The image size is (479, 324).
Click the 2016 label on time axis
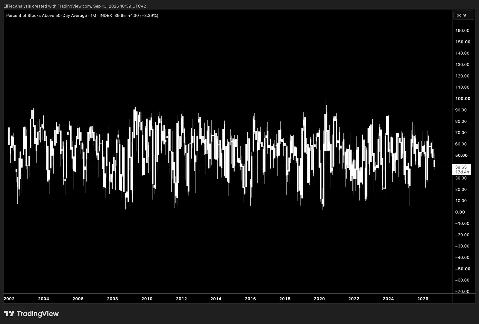(250, 299)
